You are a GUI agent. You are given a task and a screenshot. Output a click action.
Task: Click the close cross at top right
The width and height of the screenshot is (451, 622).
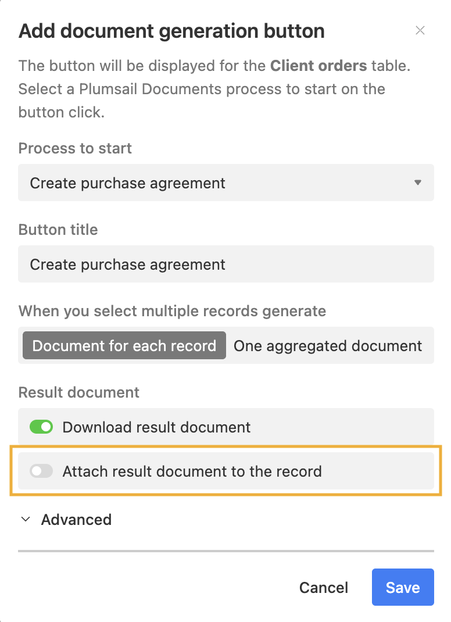coord(420,30)
